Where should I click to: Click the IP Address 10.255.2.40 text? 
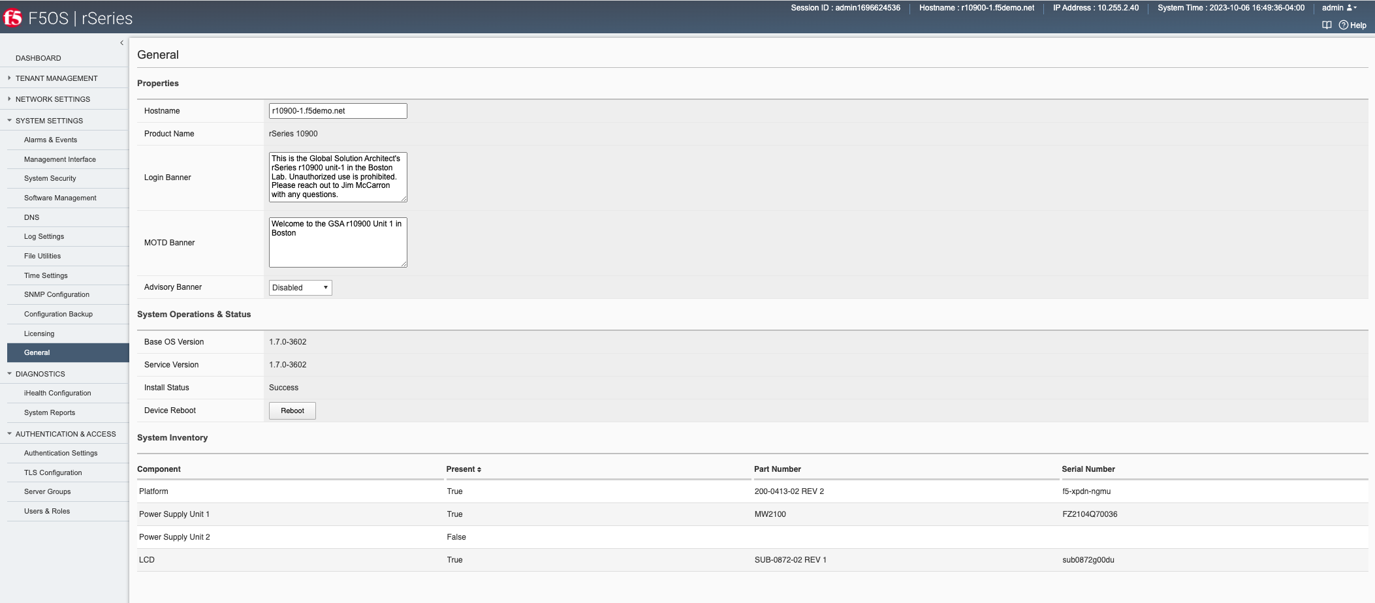click(1096, 8)
